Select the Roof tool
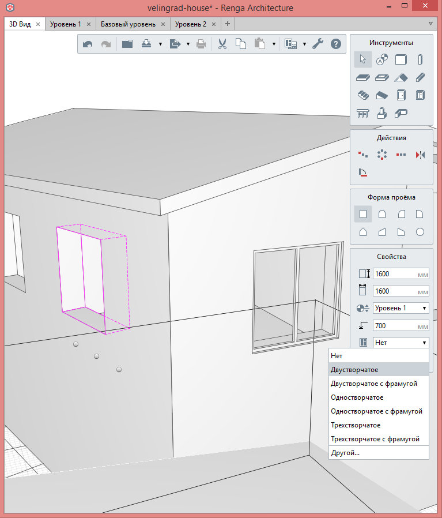The image size is (442, 518). click(x=401, y=78)
